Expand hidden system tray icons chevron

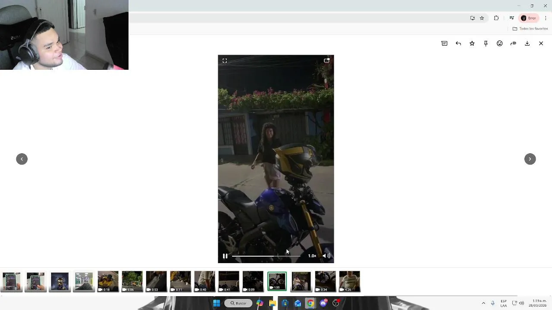(x=483, y=303)
